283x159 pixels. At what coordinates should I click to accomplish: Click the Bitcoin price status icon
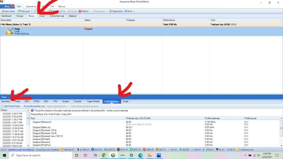click(62, 150)
